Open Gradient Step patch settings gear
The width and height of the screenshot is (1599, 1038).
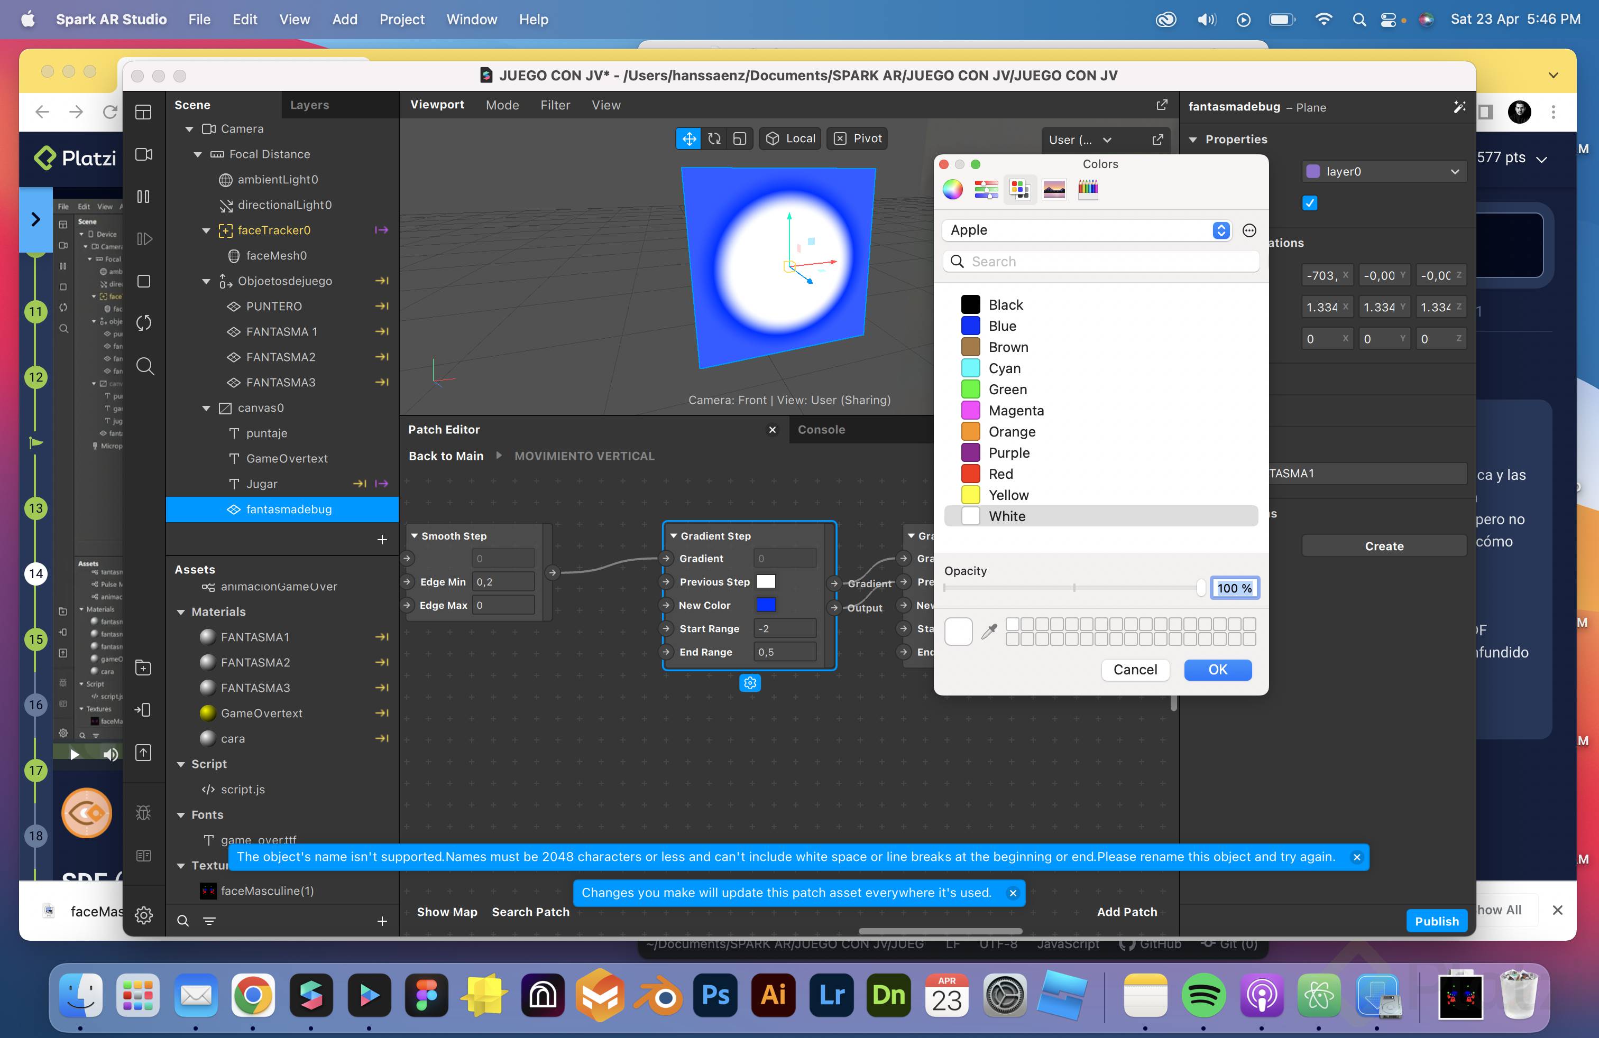[x=750, y=683]
